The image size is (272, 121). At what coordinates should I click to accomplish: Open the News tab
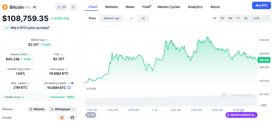(130, 7)
